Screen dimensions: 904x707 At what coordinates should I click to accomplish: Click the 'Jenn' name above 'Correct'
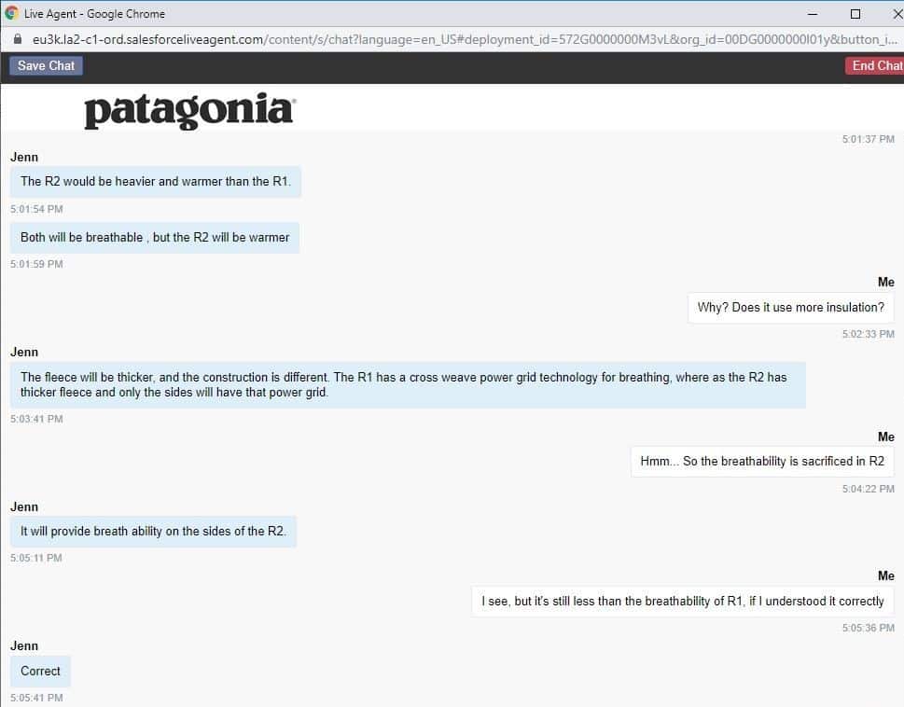24,646
